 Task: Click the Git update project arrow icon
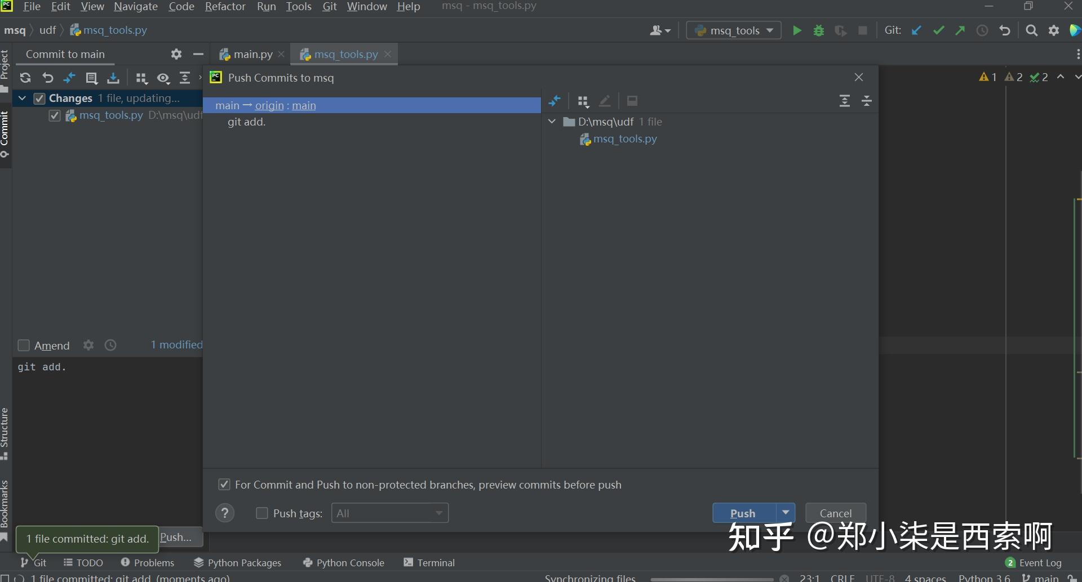pyautogui.click(x=916, y=30)
